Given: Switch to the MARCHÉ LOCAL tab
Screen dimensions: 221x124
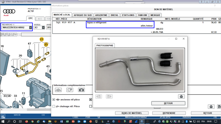Looking at the screenshot, I should 62,15.
